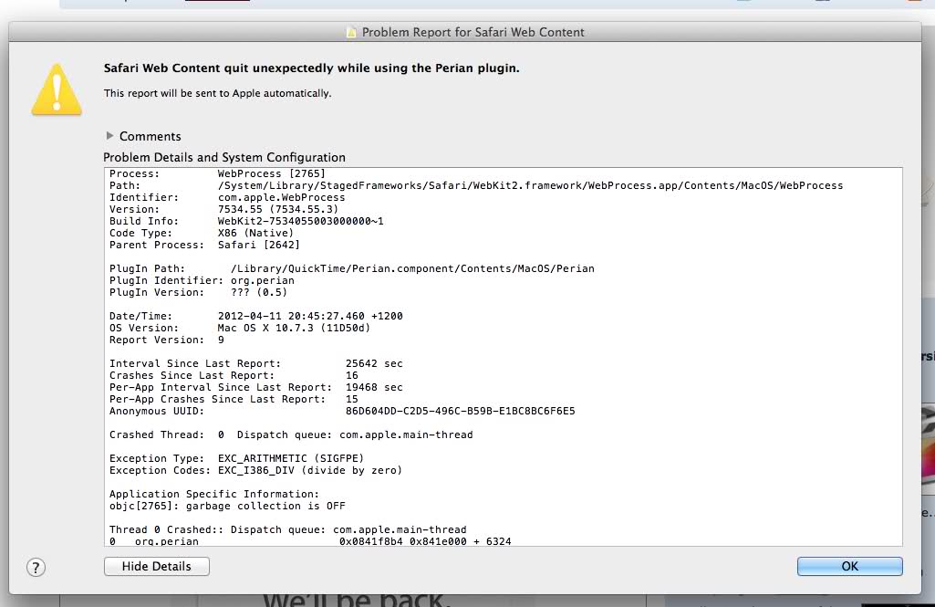This screenshot has height=607, width=935.
Task: Click the 'Application Specific Information:' line
Action: [214, 494]
